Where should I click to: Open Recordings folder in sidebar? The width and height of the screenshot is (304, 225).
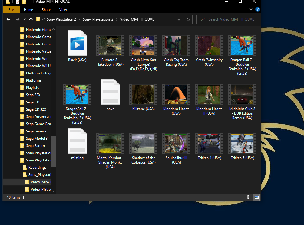coord(35,168)
